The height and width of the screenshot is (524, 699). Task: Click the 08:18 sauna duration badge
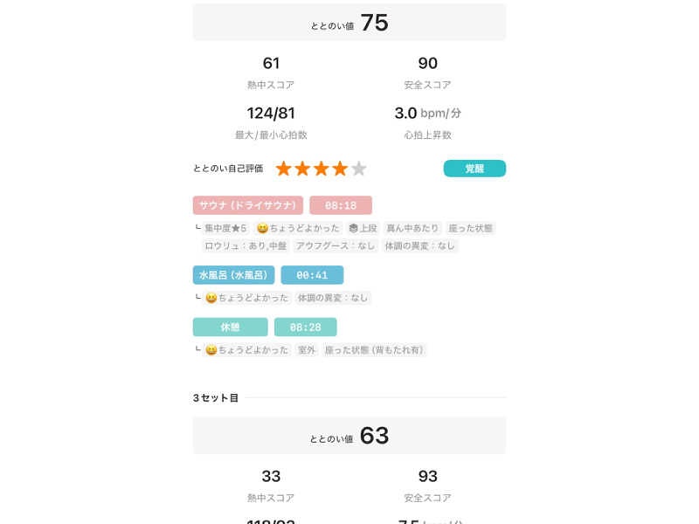tap(341, 205)
